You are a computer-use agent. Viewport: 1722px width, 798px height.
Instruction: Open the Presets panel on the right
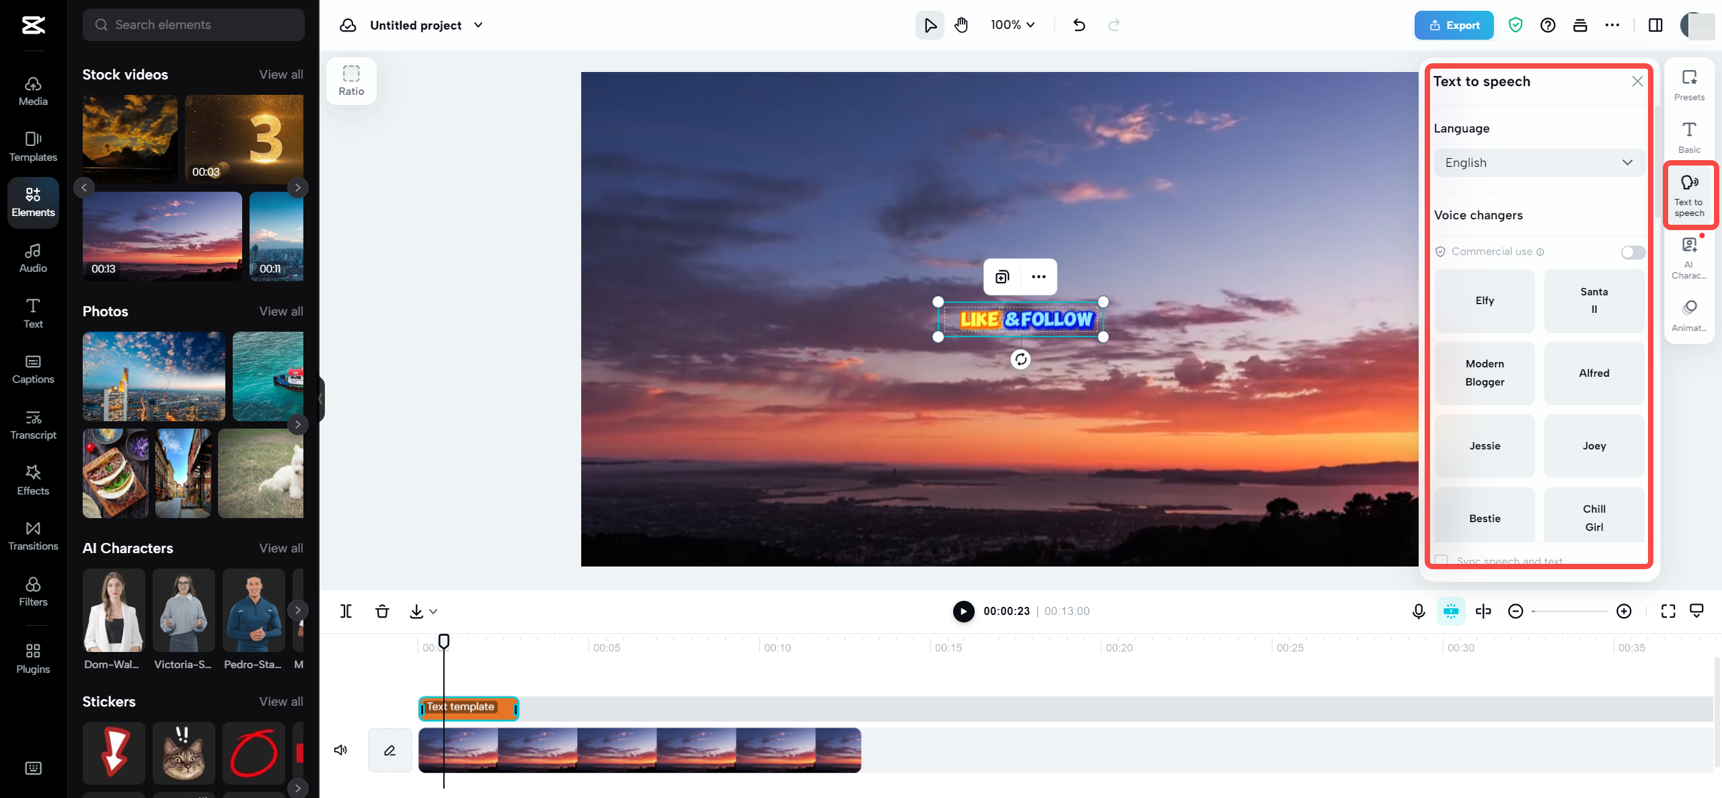pyautogui.click(x=1689, y=83)
